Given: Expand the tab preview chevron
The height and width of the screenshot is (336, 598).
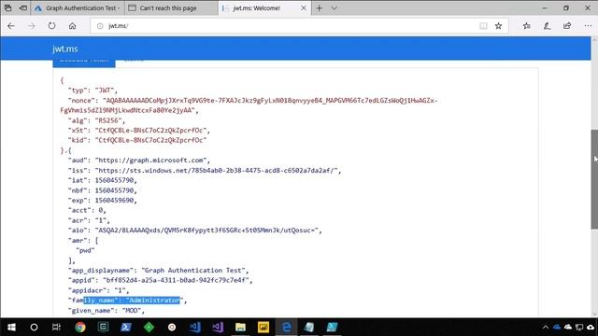Looking at the screenshot, I should 335,8.
